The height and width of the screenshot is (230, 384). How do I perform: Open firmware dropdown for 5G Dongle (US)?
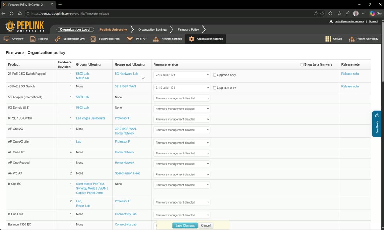click(x=182, y=109)
